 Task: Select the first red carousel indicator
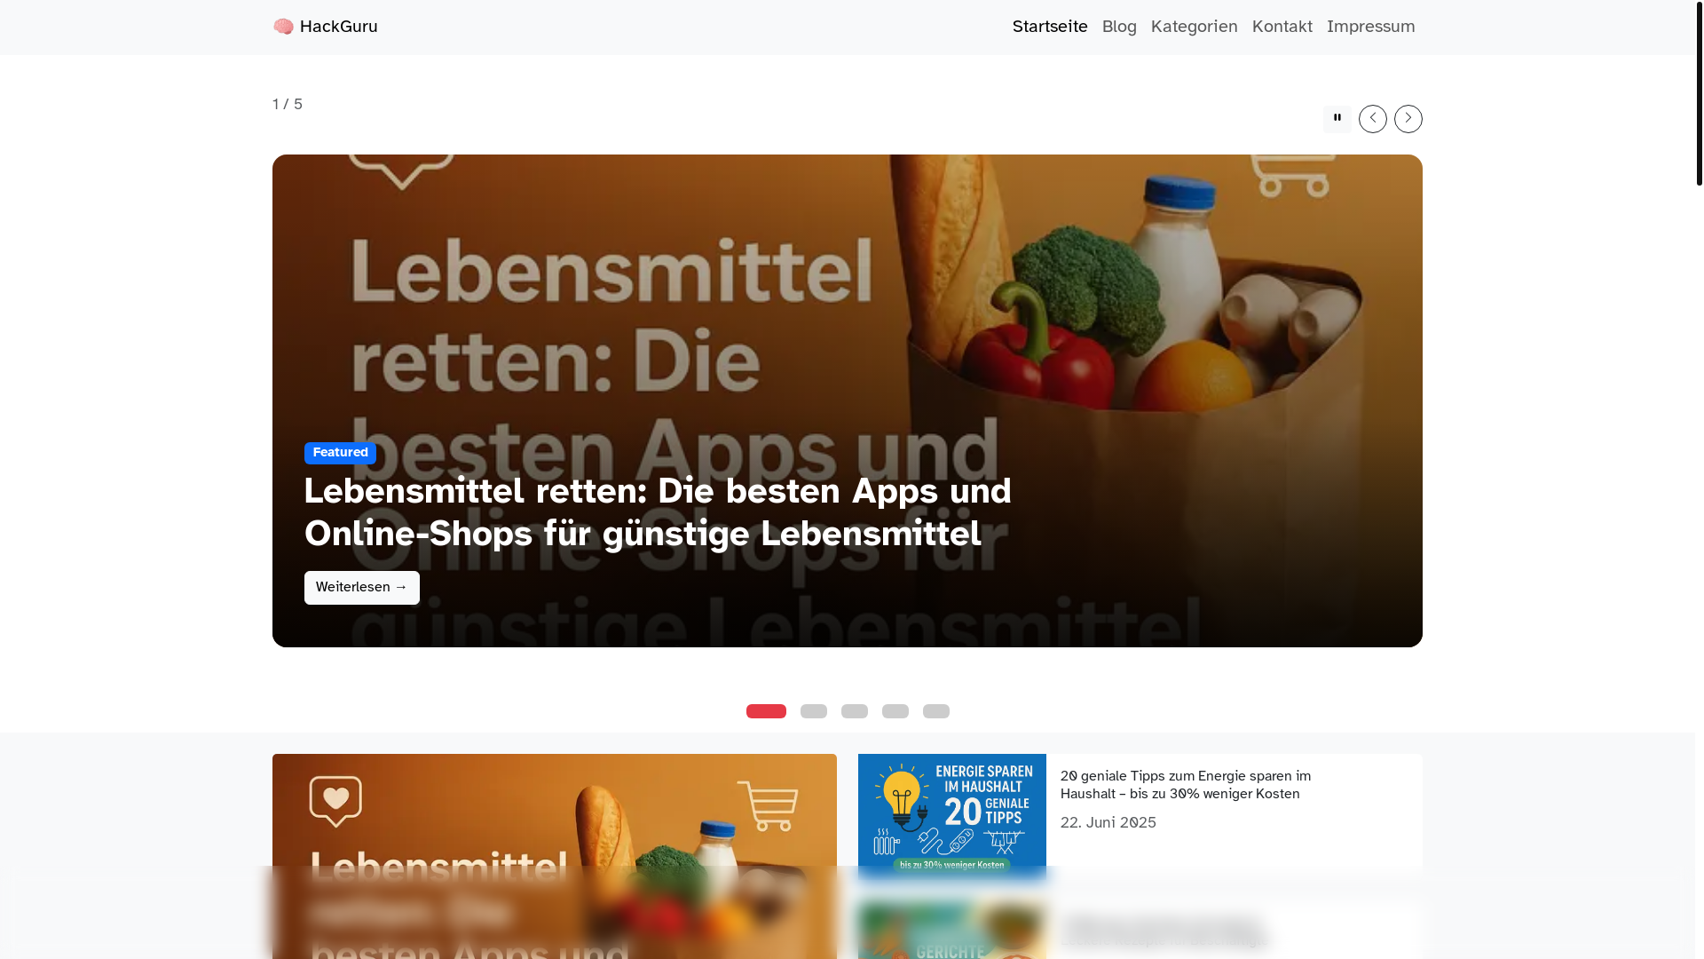(x=766, y=711)
